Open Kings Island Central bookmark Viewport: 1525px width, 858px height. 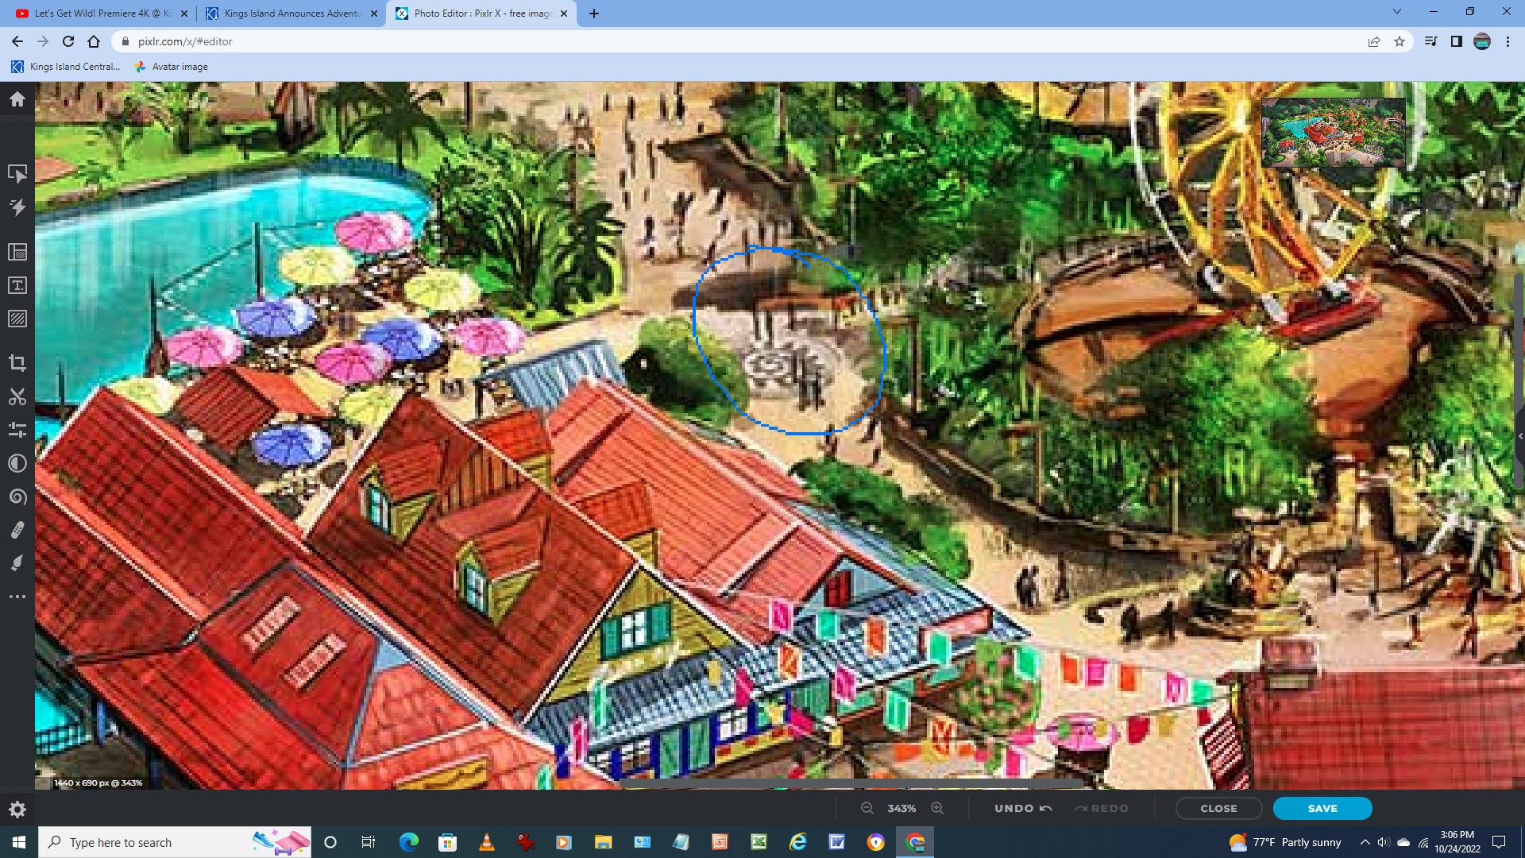tap(65, 67)
